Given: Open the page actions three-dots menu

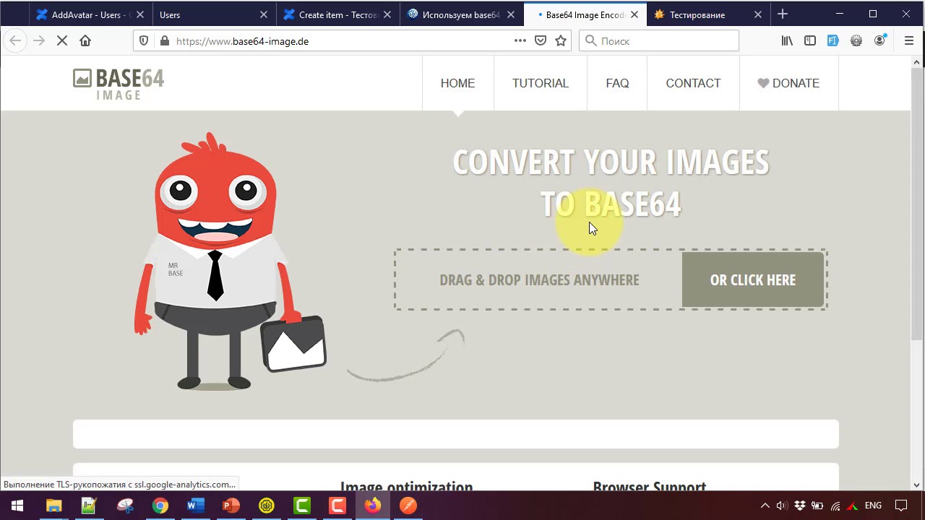Looking at the screenshot, I should click(x=520, y=41).
